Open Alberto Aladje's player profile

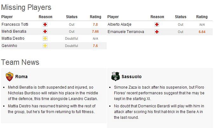click(119, 24)
